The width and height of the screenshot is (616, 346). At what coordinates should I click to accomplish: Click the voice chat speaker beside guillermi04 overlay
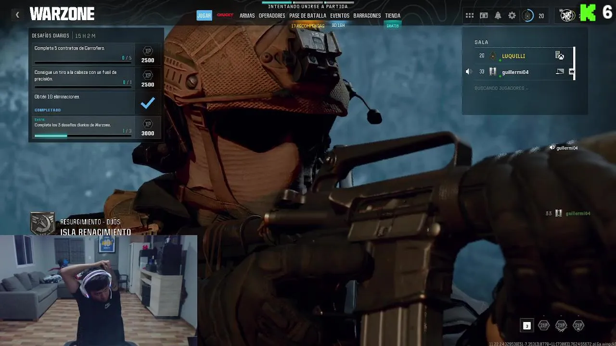coord(552,148)
